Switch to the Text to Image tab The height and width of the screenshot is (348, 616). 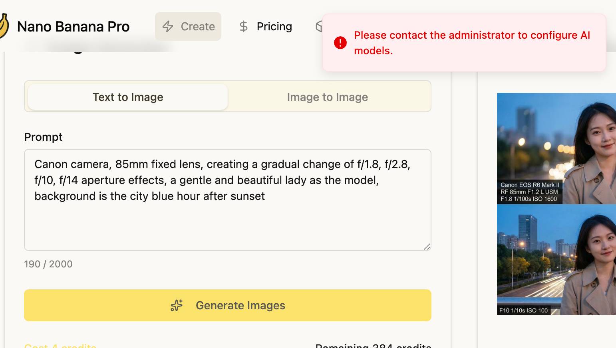click(128, 97)
